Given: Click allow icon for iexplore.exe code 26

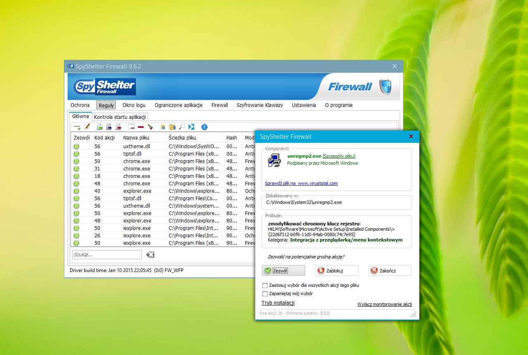Looking at the screenshot, I should (x=76, y=235).
